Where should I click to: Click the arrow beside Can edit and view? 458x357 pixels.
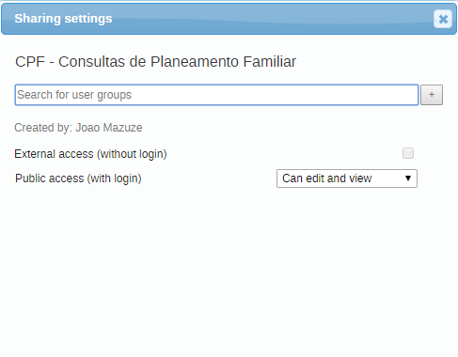[x=408, y=178]
